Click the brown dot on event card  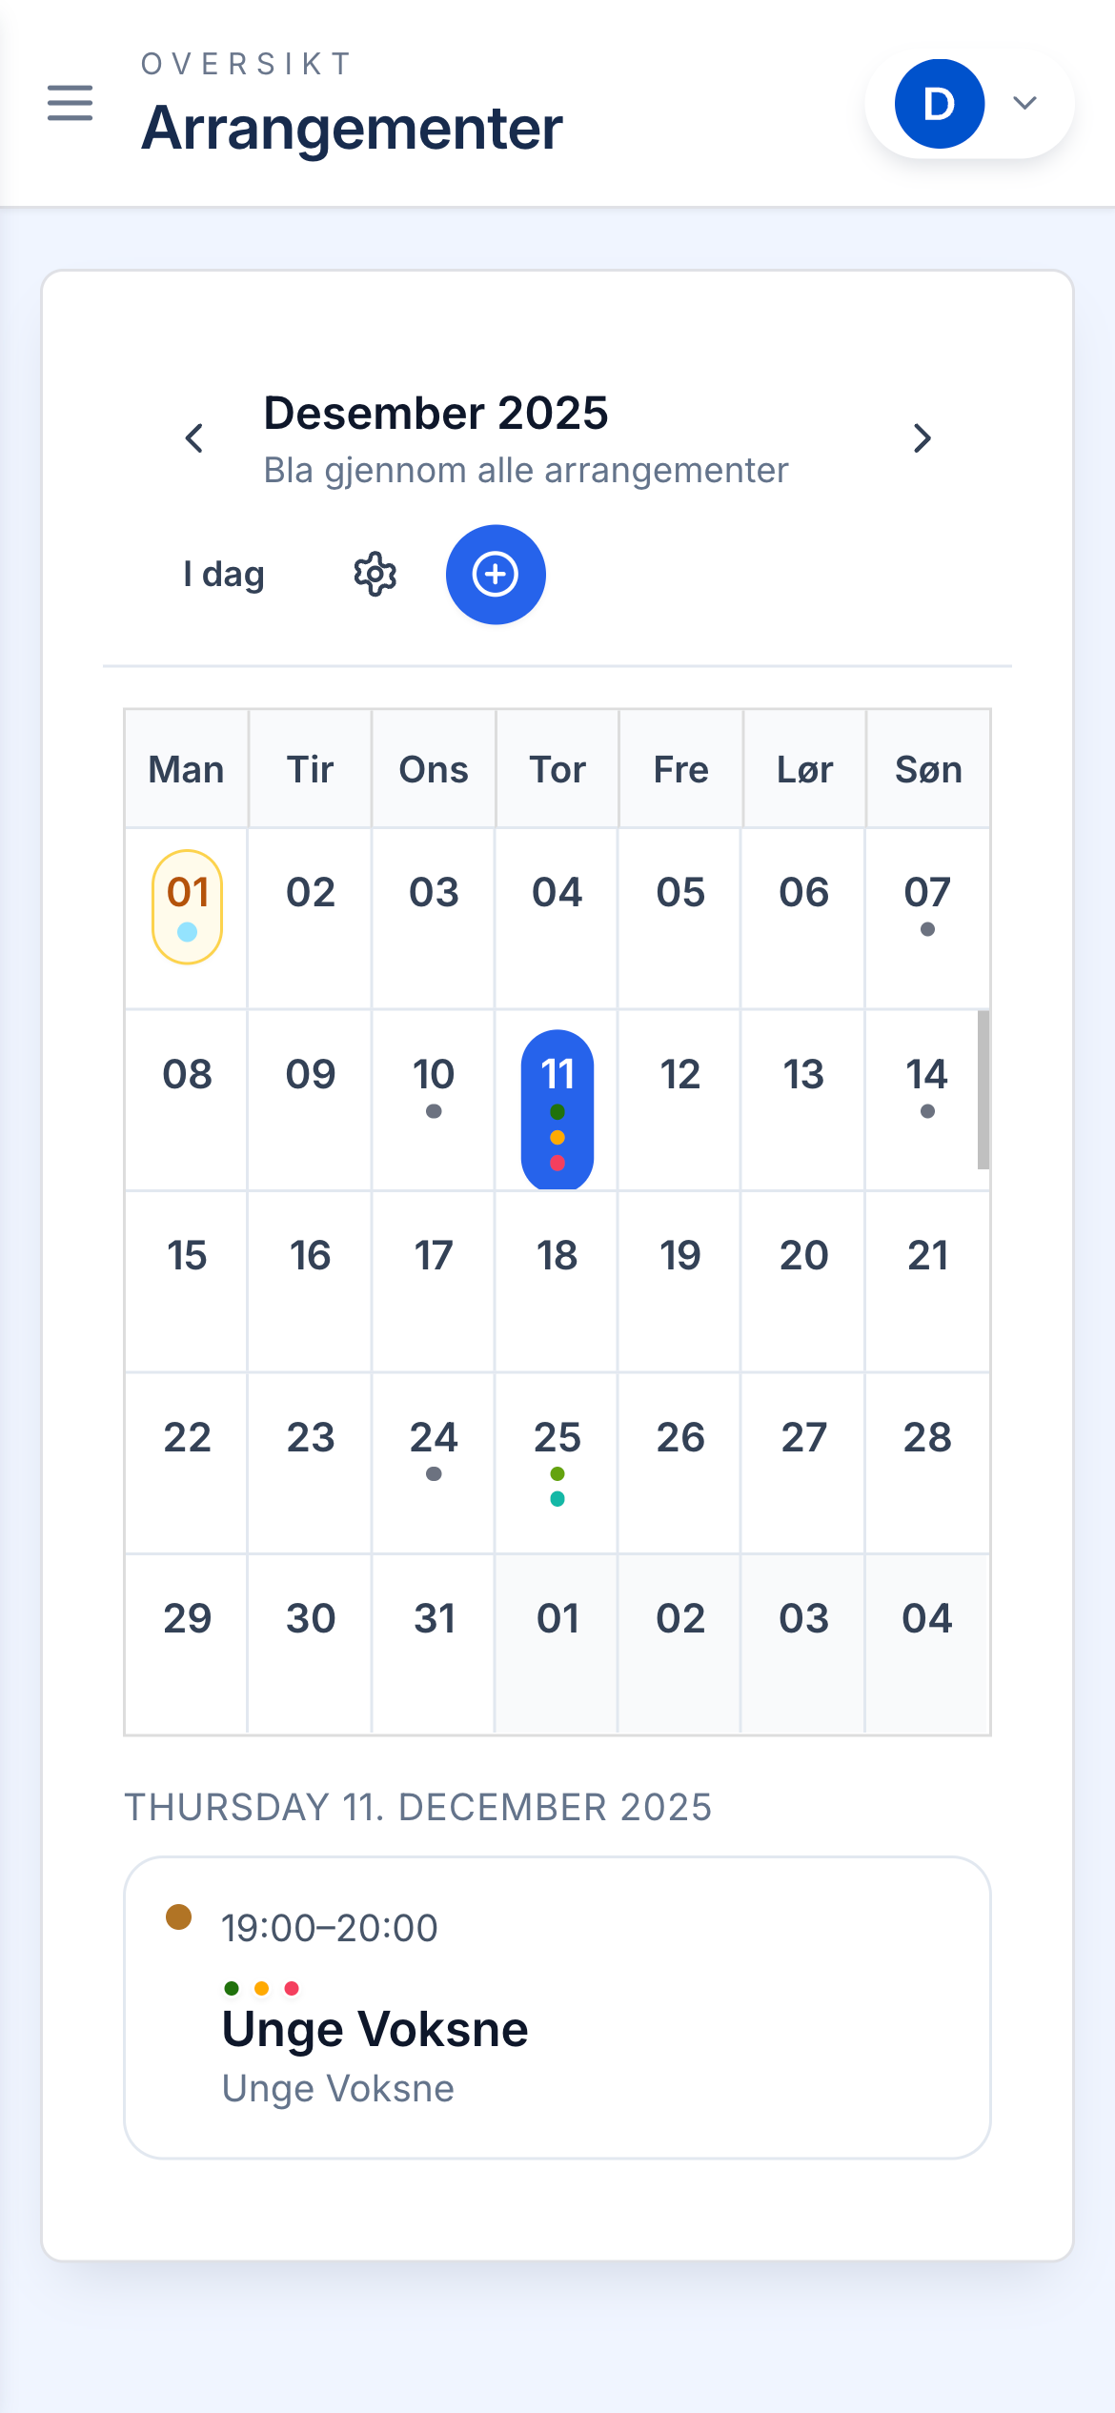[x=179, y=1916]
